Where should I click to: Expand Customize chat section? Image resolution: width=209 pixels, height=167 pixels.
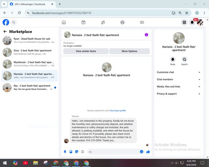178,72
